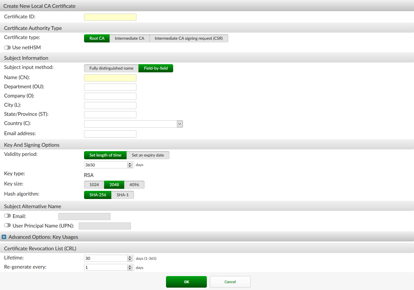Open the Country (C) dropdown
Viewport: 414px width, 290px height.
tap(180, 124)
